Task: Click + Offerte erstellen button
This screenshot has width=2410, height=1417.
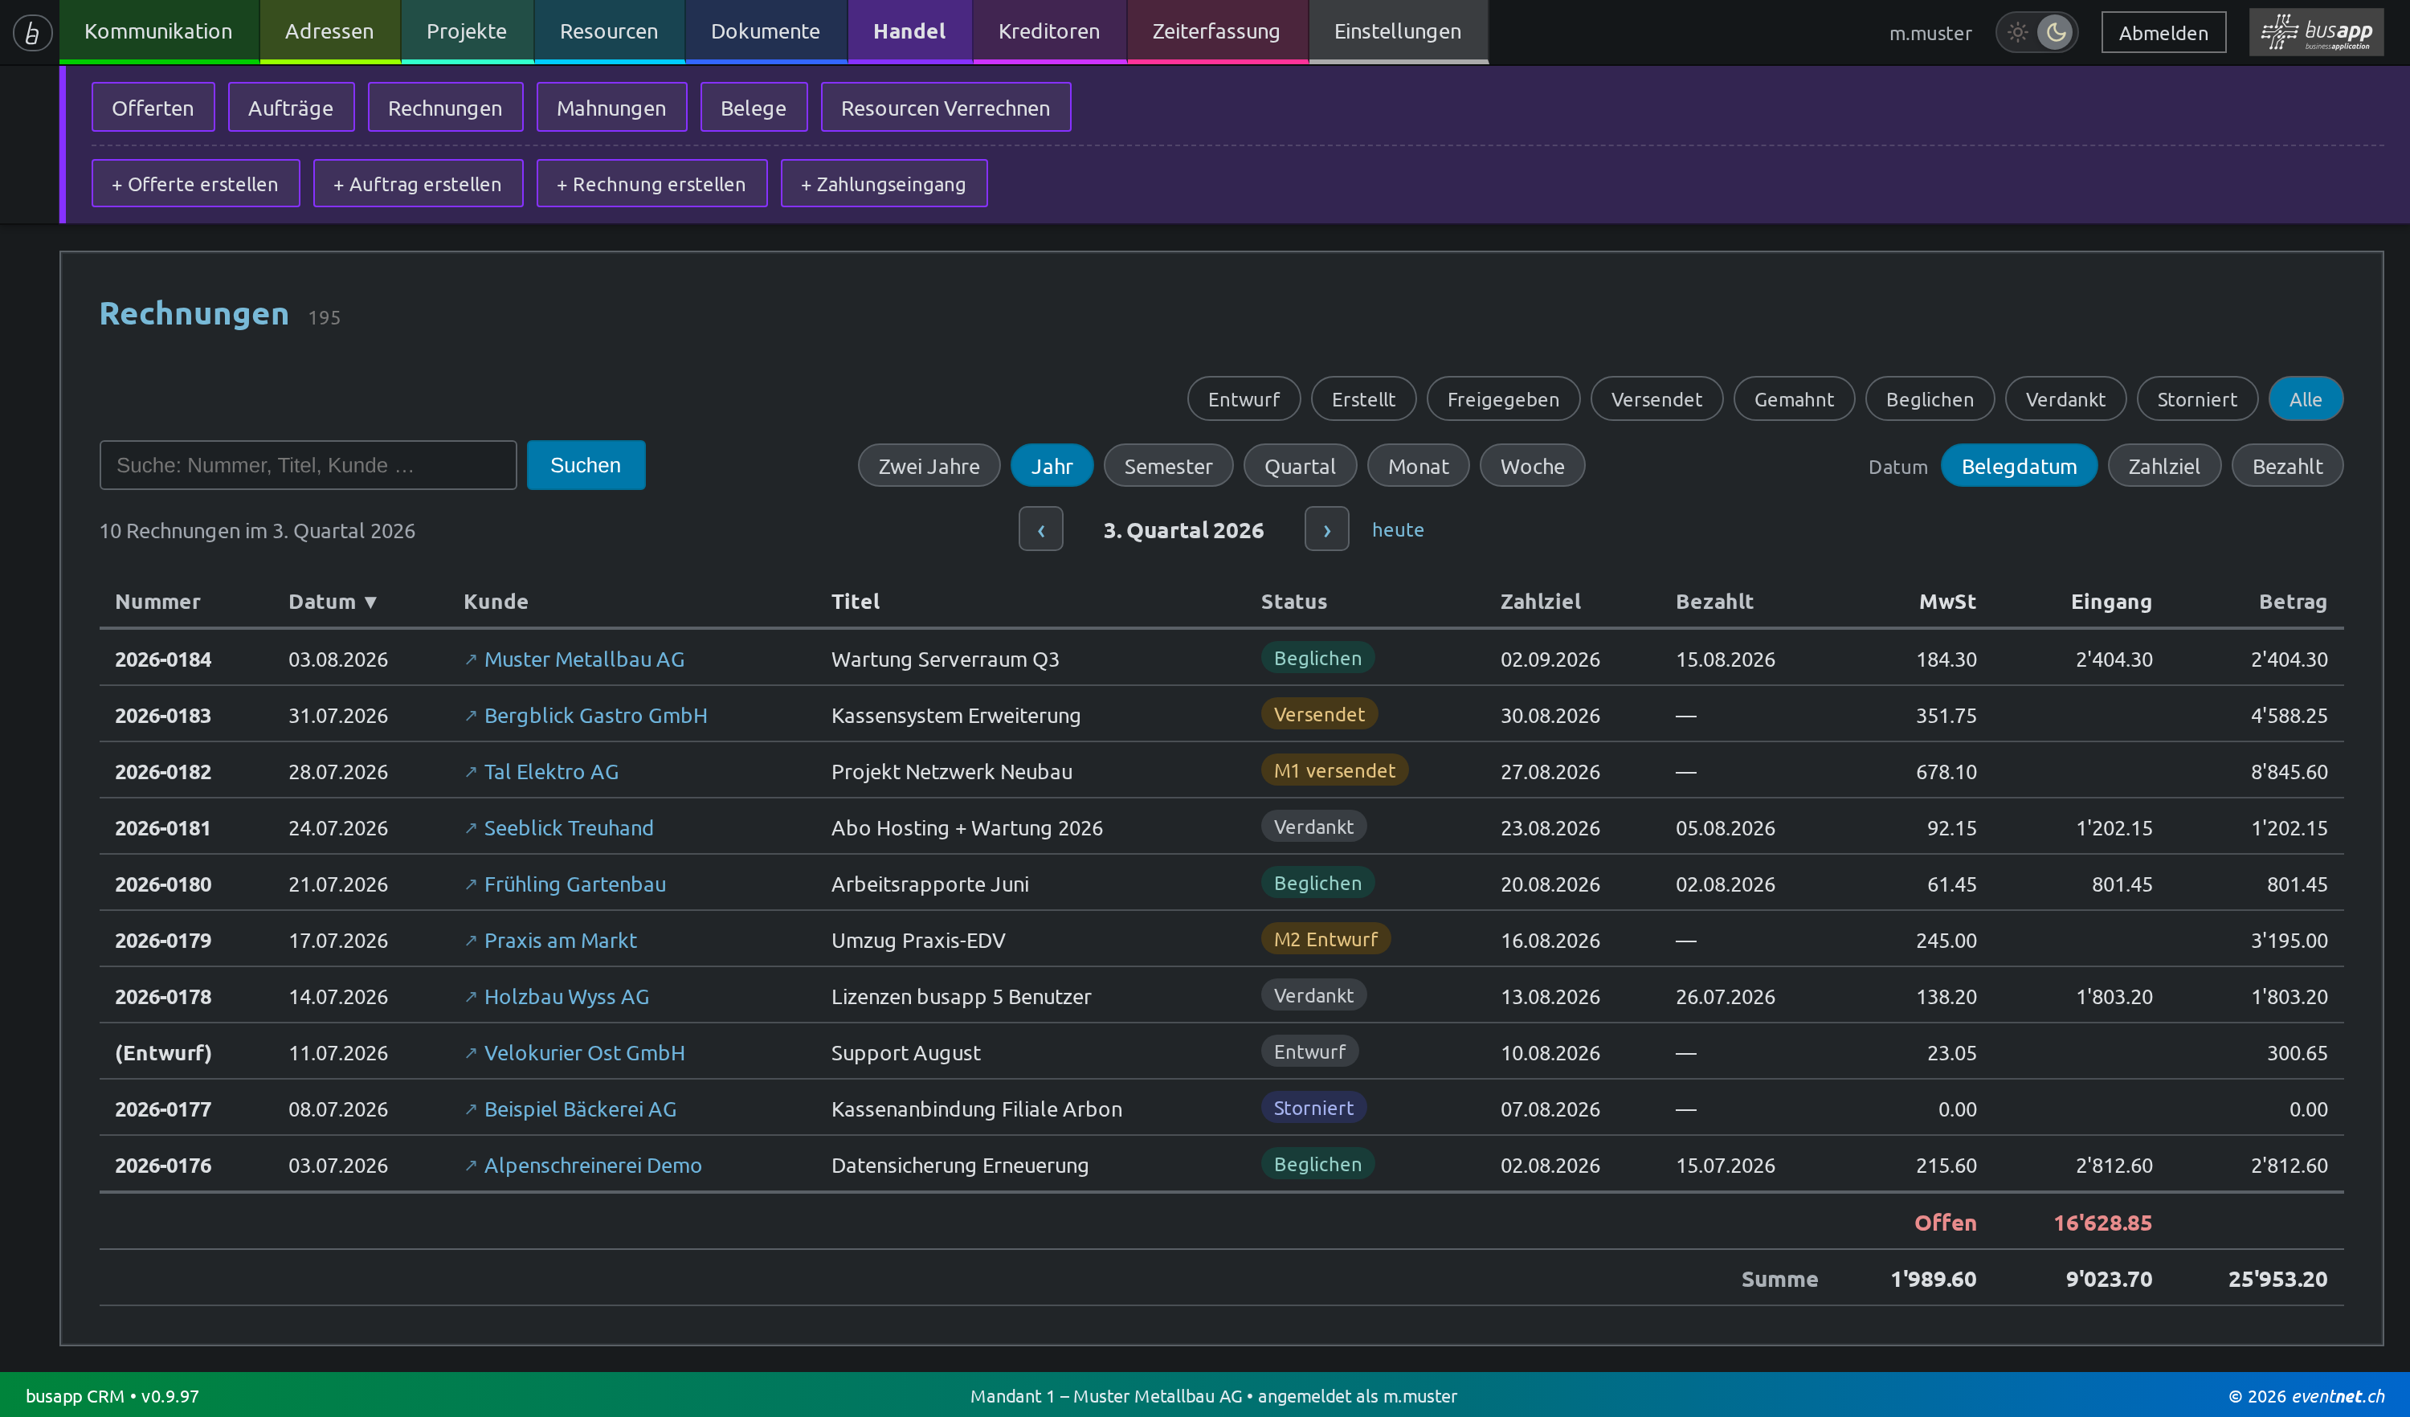Action: click(x=195, y=184)
